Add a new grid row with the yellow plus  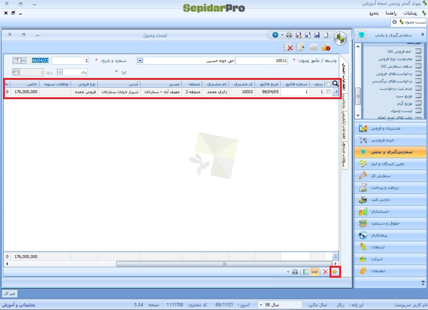pos(335,272)
